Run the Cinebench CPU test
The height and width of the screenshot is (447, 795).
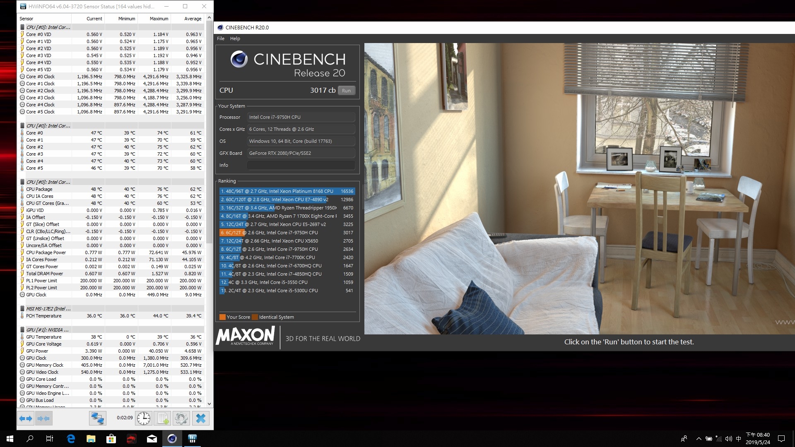pos(347,91)
